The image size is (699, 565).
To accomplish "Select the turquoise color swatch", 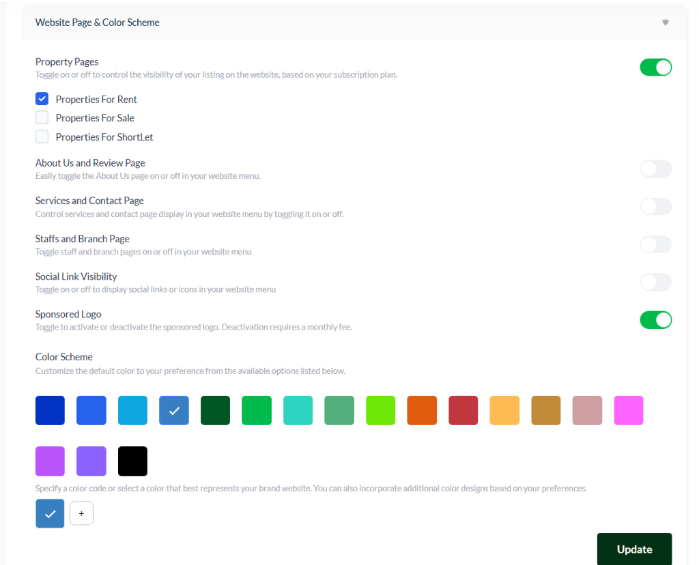I will pos(298,411).
